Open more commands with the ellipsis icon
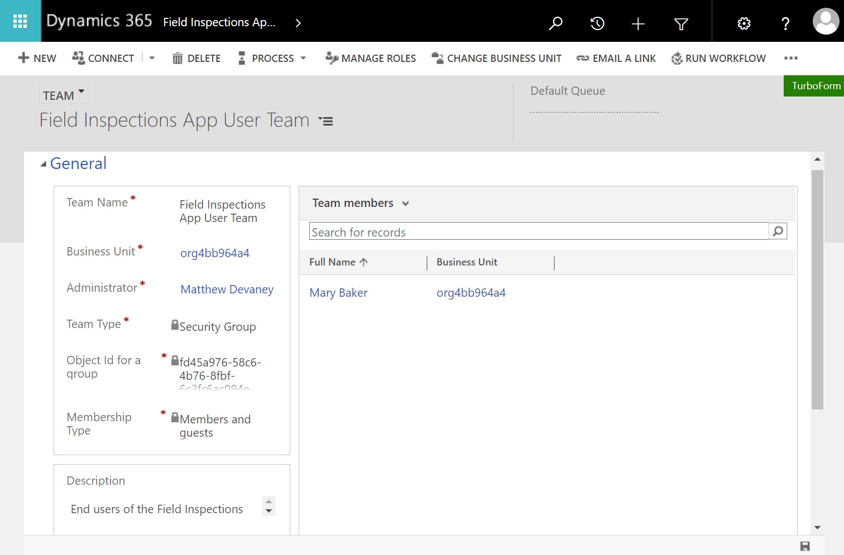Image resolution: width=844 pixels, height=555 pixels. [x=791, y=58]
